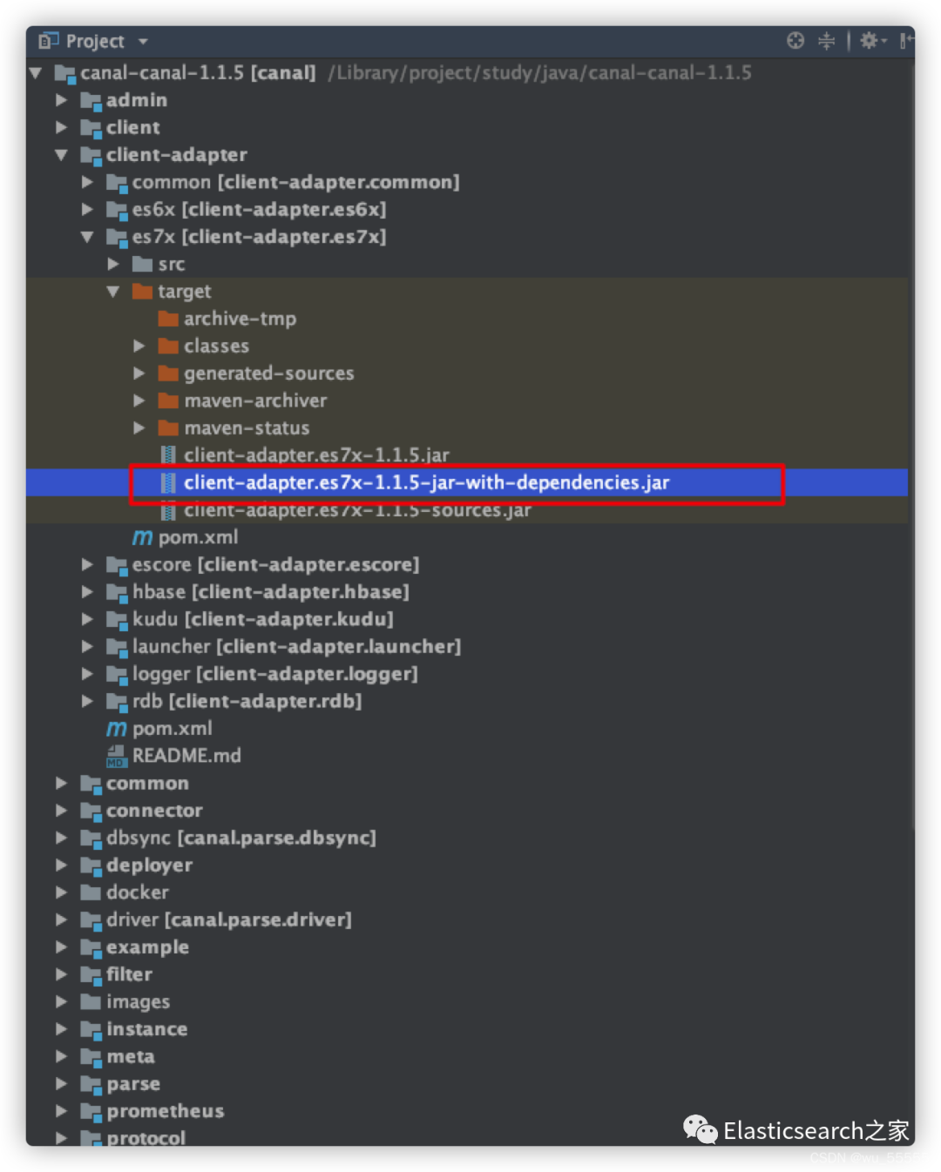Expand the driver [canal.parse.driver] arrow

click(x=61, y=919)
